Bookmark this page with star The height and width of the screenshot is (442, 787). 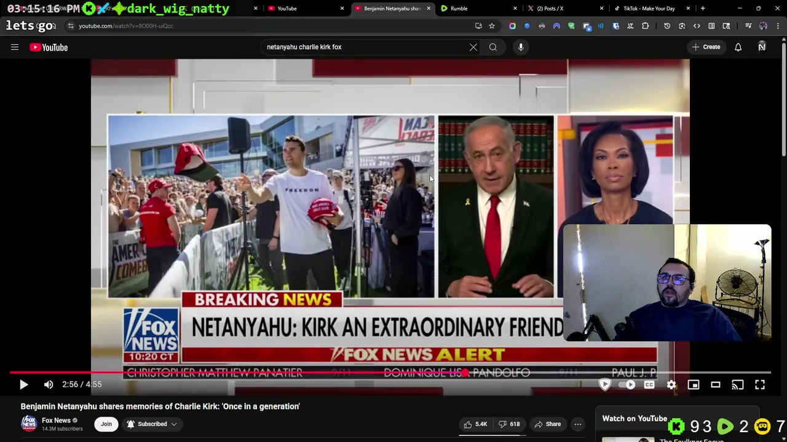point(492,26)
